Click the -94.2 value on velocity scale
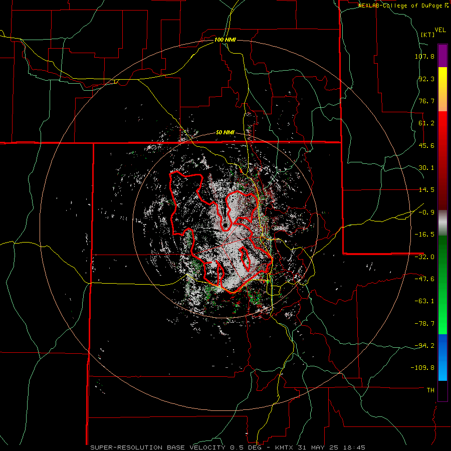 pos(424,346)
